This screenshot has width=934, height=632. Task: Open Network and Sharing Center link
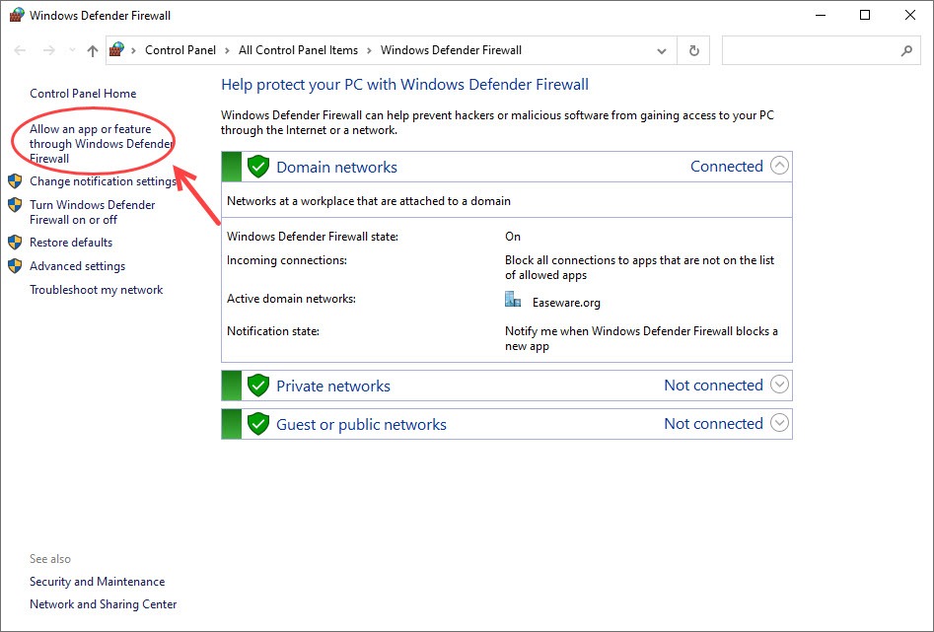click(x=103, y=604)
